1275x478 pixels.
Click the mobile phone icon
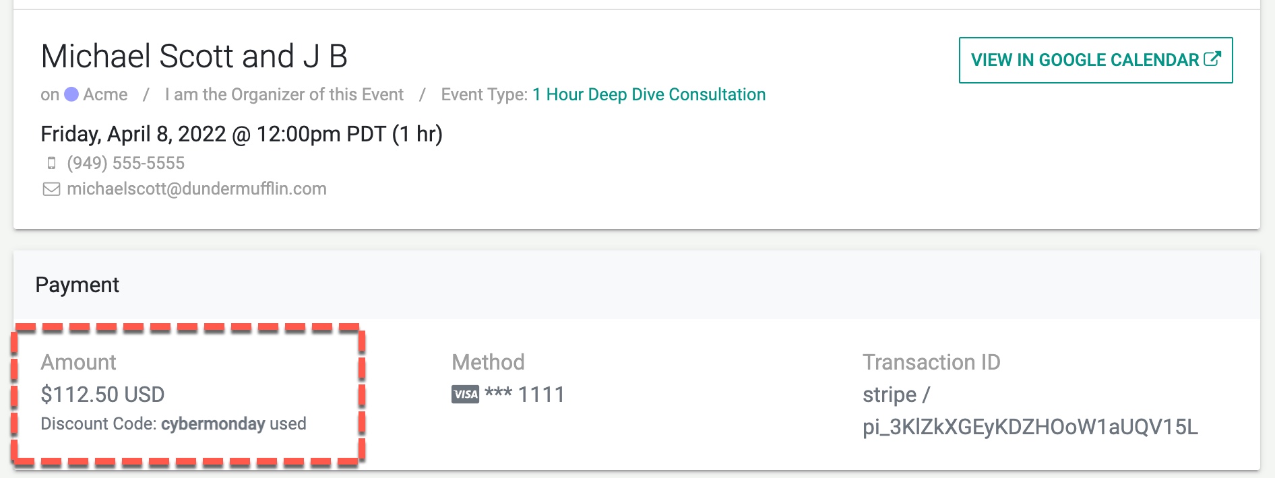click(x=51, y=163)
